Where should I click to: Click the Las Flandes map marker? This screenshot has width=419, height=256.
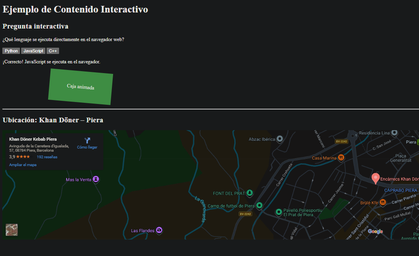[159, 230]
